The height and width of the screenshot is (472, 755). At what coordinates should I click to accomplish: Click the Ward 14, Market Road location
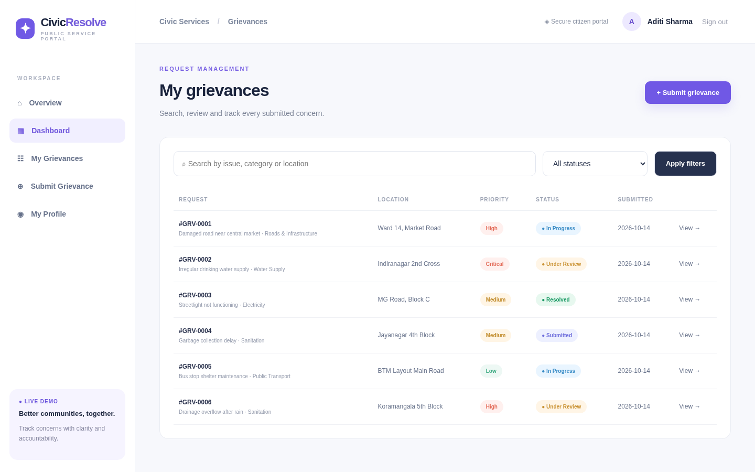[409, 228]
